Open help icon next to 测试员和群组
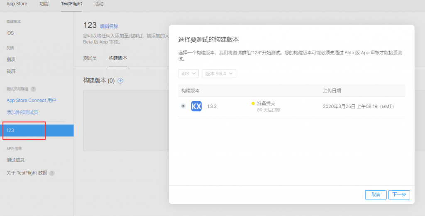Viewport: 425px width, 216px height. [33, 89]
